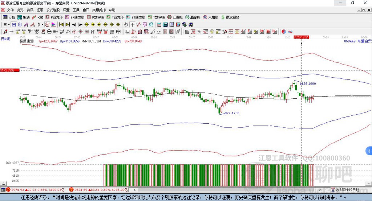
Task: Open the 行情 market quotes view
Action: tap(9, 17)
